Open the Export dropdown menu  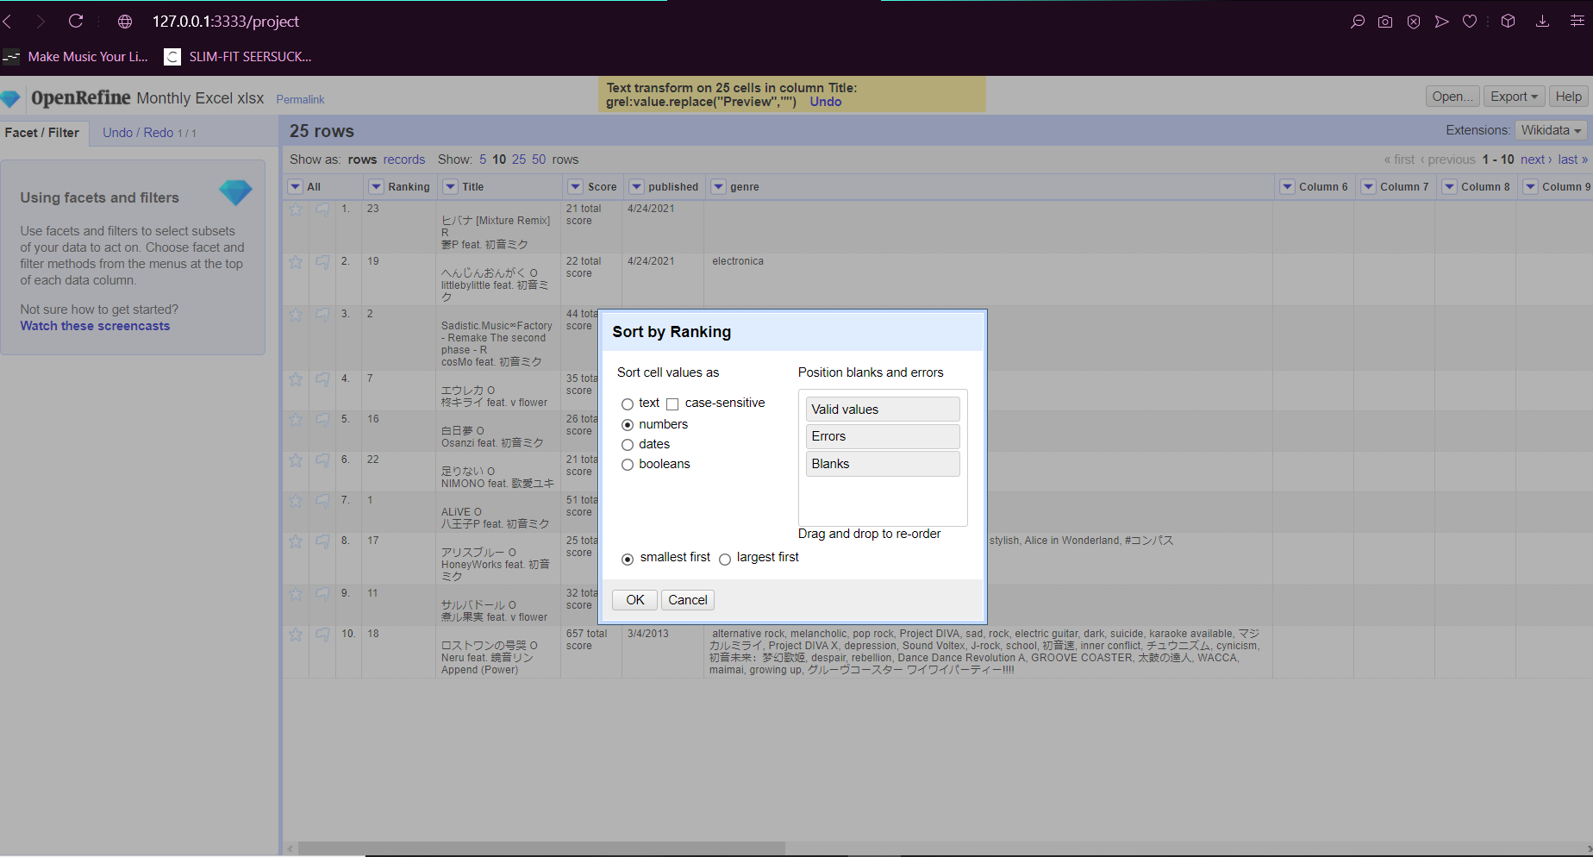[1514, 97]
